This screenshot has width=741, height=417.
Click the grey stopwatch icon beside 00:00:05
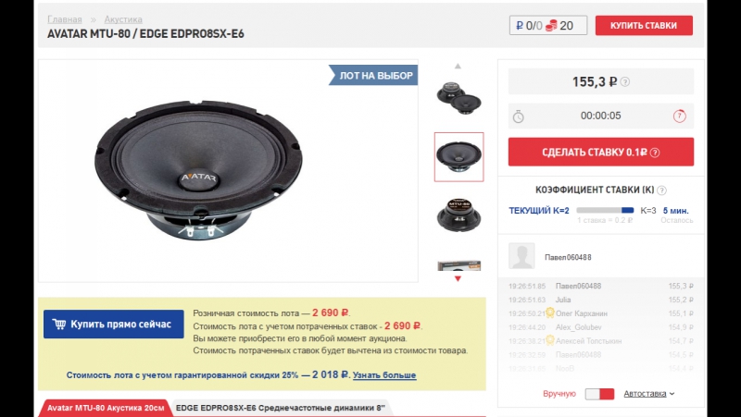(519, 117)
